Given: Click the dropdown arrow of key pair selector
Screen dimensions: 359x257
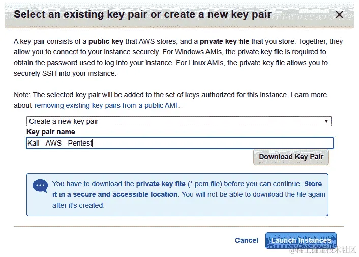Looking at the screenshot, I should (326, 121).
